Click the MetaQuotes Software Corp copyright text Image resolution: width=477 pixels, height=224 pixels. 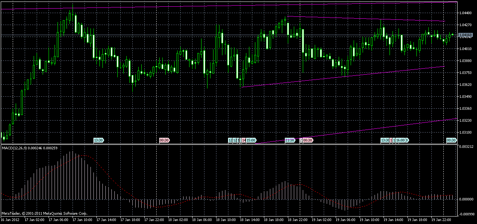point(44,214)
